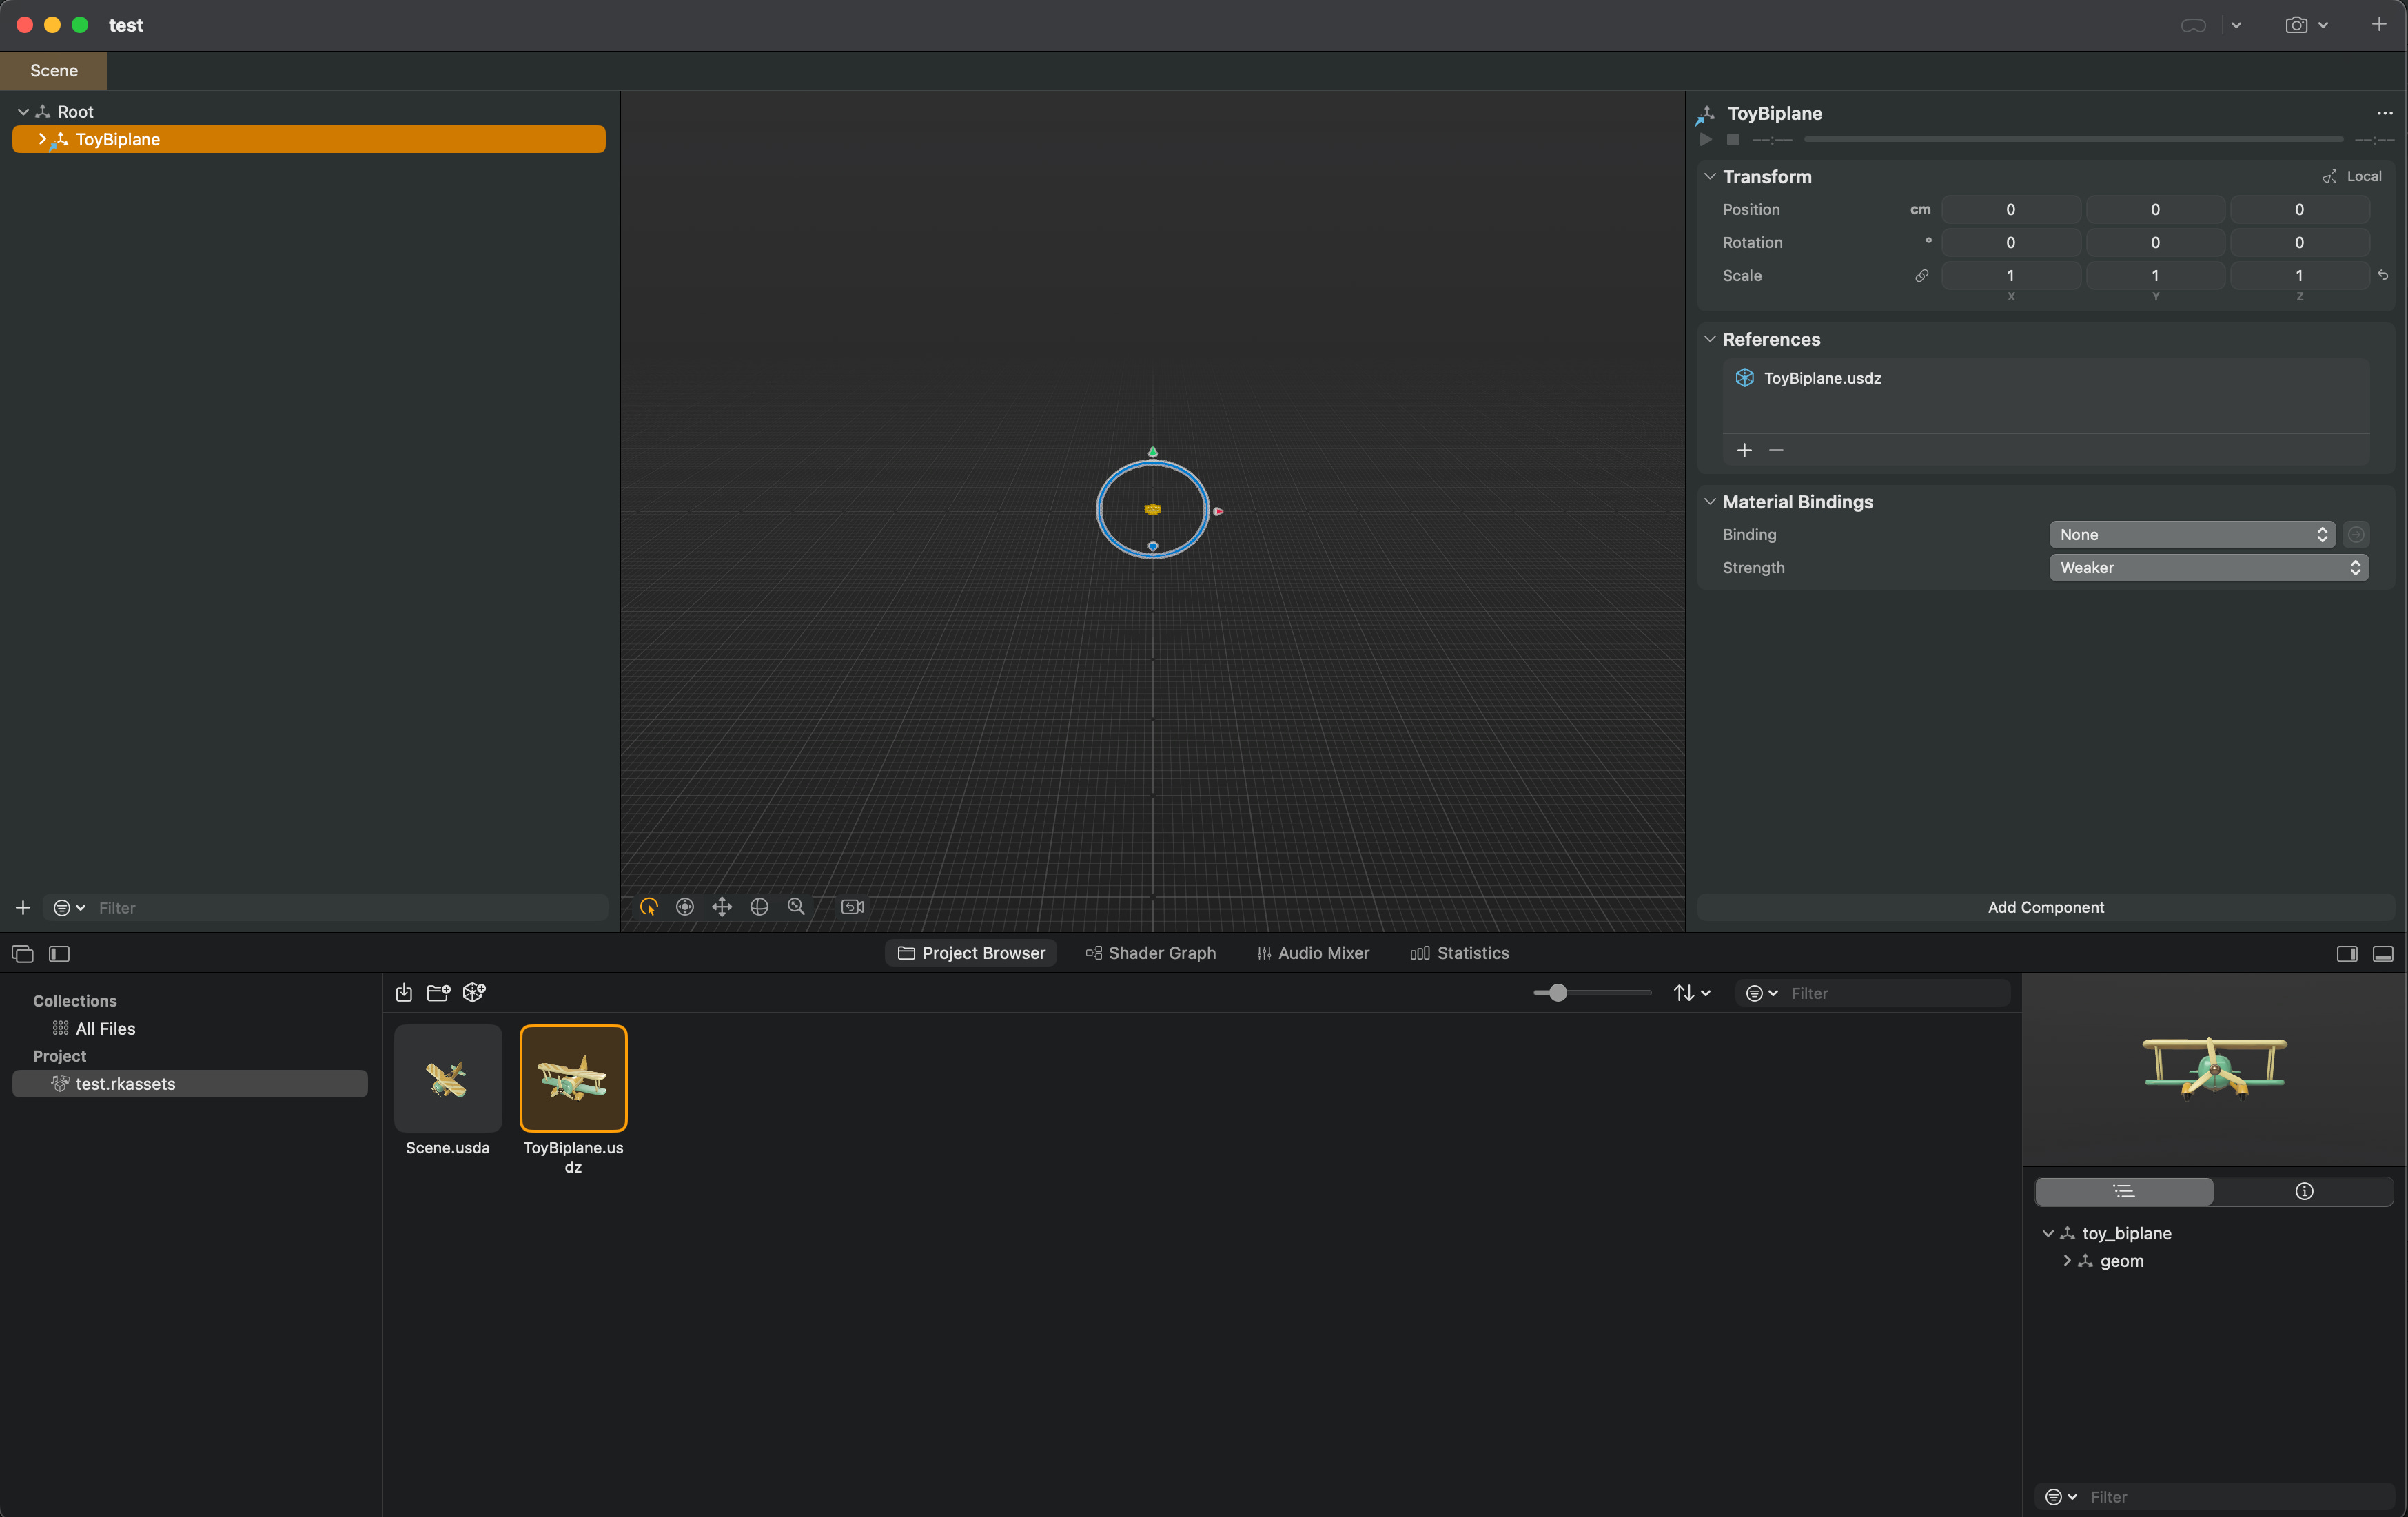Toggle the bottom editor panel visibility
Viewport: 2408px width, 1517px height.
pyautogui.click(x=2383, y=954)
